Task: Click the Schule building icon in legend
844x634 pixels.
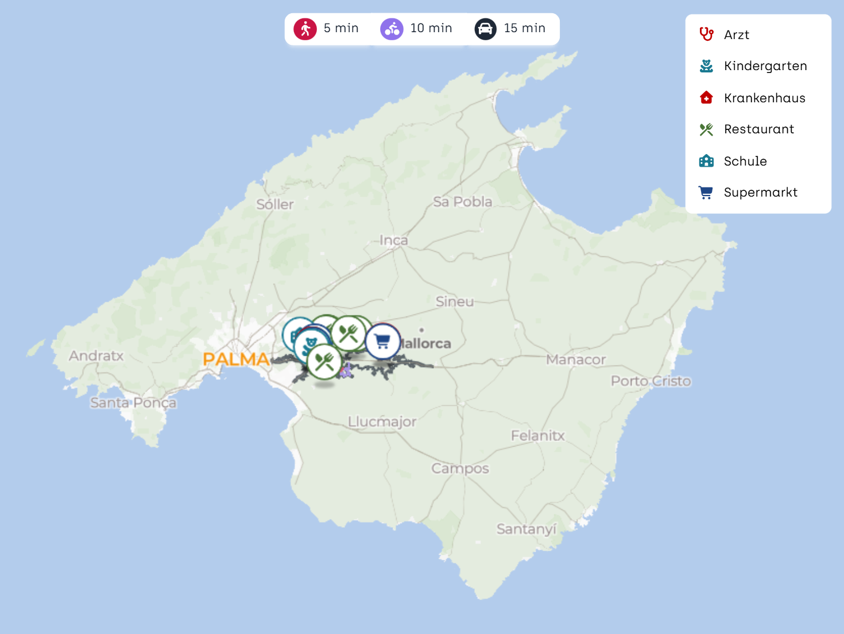Action: [706, 161]
